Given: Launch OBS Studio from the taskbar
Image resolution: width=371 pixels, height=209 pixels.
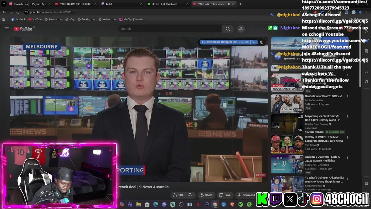Looking at the screenshot, I should (181, 204).
